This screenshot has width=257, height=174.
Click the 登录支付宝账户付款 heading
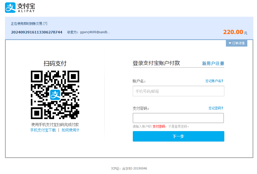(x=156, y=63)
